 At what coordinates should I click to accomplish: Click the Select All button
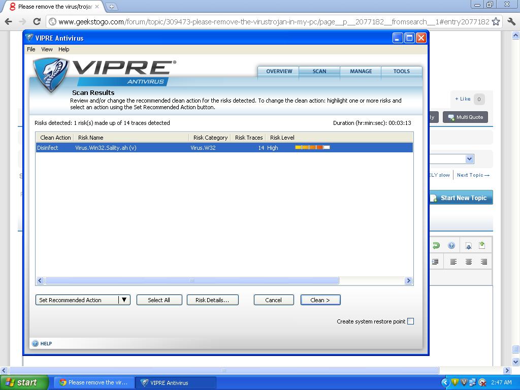click(159, 300)
